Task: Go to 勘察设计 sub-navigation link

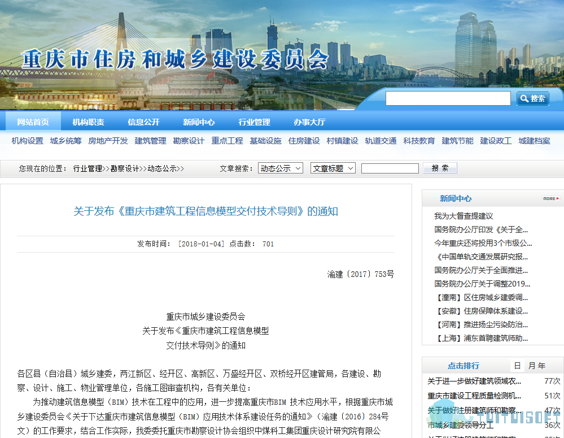Action: tap(189, 141)
